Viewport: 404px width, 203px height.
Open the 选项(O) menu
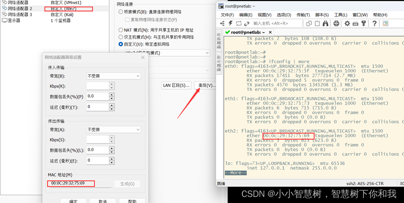click(284, 15)
